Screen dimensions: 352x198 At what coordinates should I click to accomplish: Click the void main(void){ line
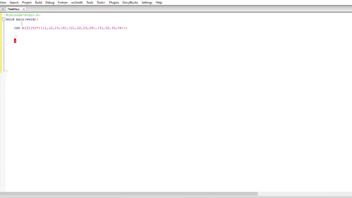[22, 19]
